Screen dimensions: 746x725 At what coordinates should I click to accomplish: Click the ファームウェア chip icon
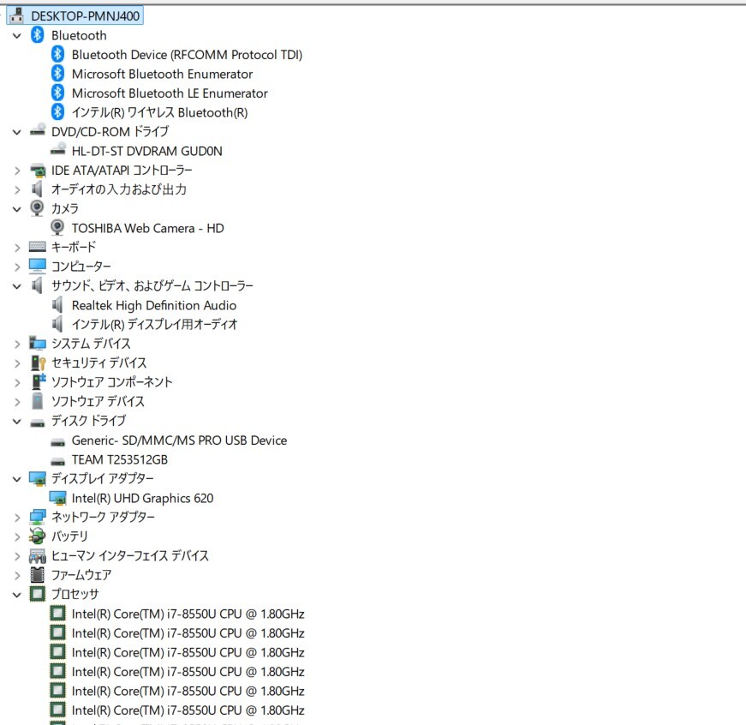(x=38, y=574)
